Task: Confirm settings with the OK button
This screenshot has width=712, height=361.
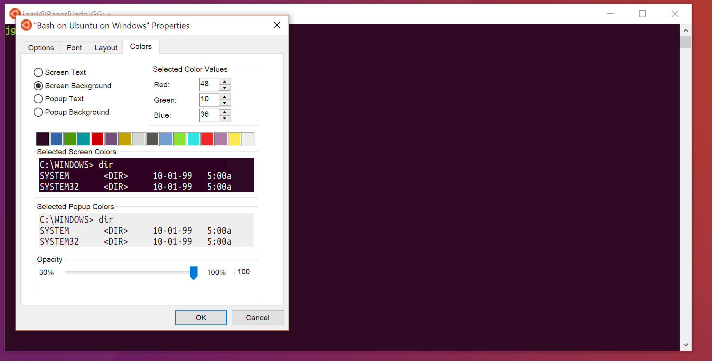Action: pyautogui.click(x=201, y=317)
